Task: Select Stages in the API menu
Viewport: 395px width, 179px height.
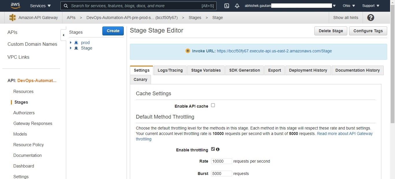Action: pyautogui.click(x=21, y=102)
